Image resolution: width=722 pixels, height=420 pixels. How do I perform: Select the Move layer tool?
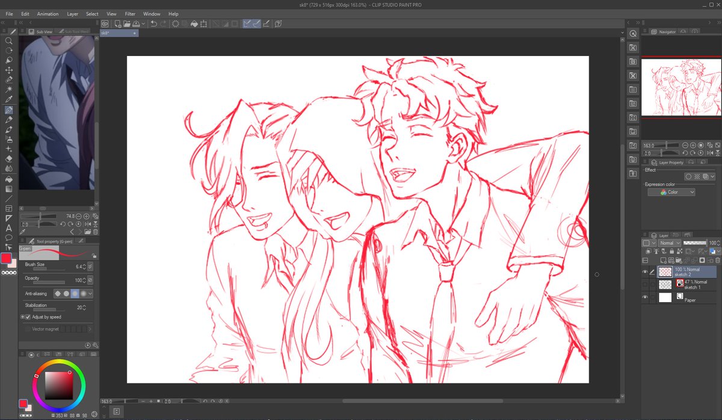click(x=9, y=70)
